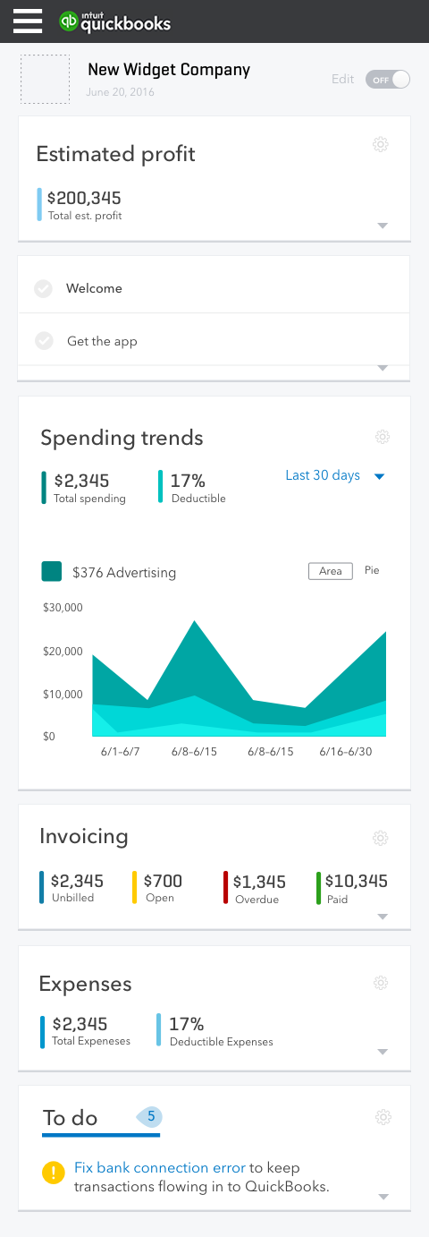Click the $376 Advertising label
Image resolution: width=429 pixels, height=1237 pixels.
pos(124,572)
